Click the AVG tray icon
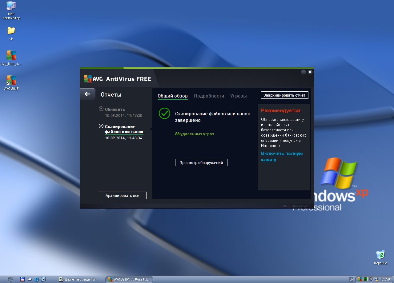The image size is (394, 283). pos(360,279)
